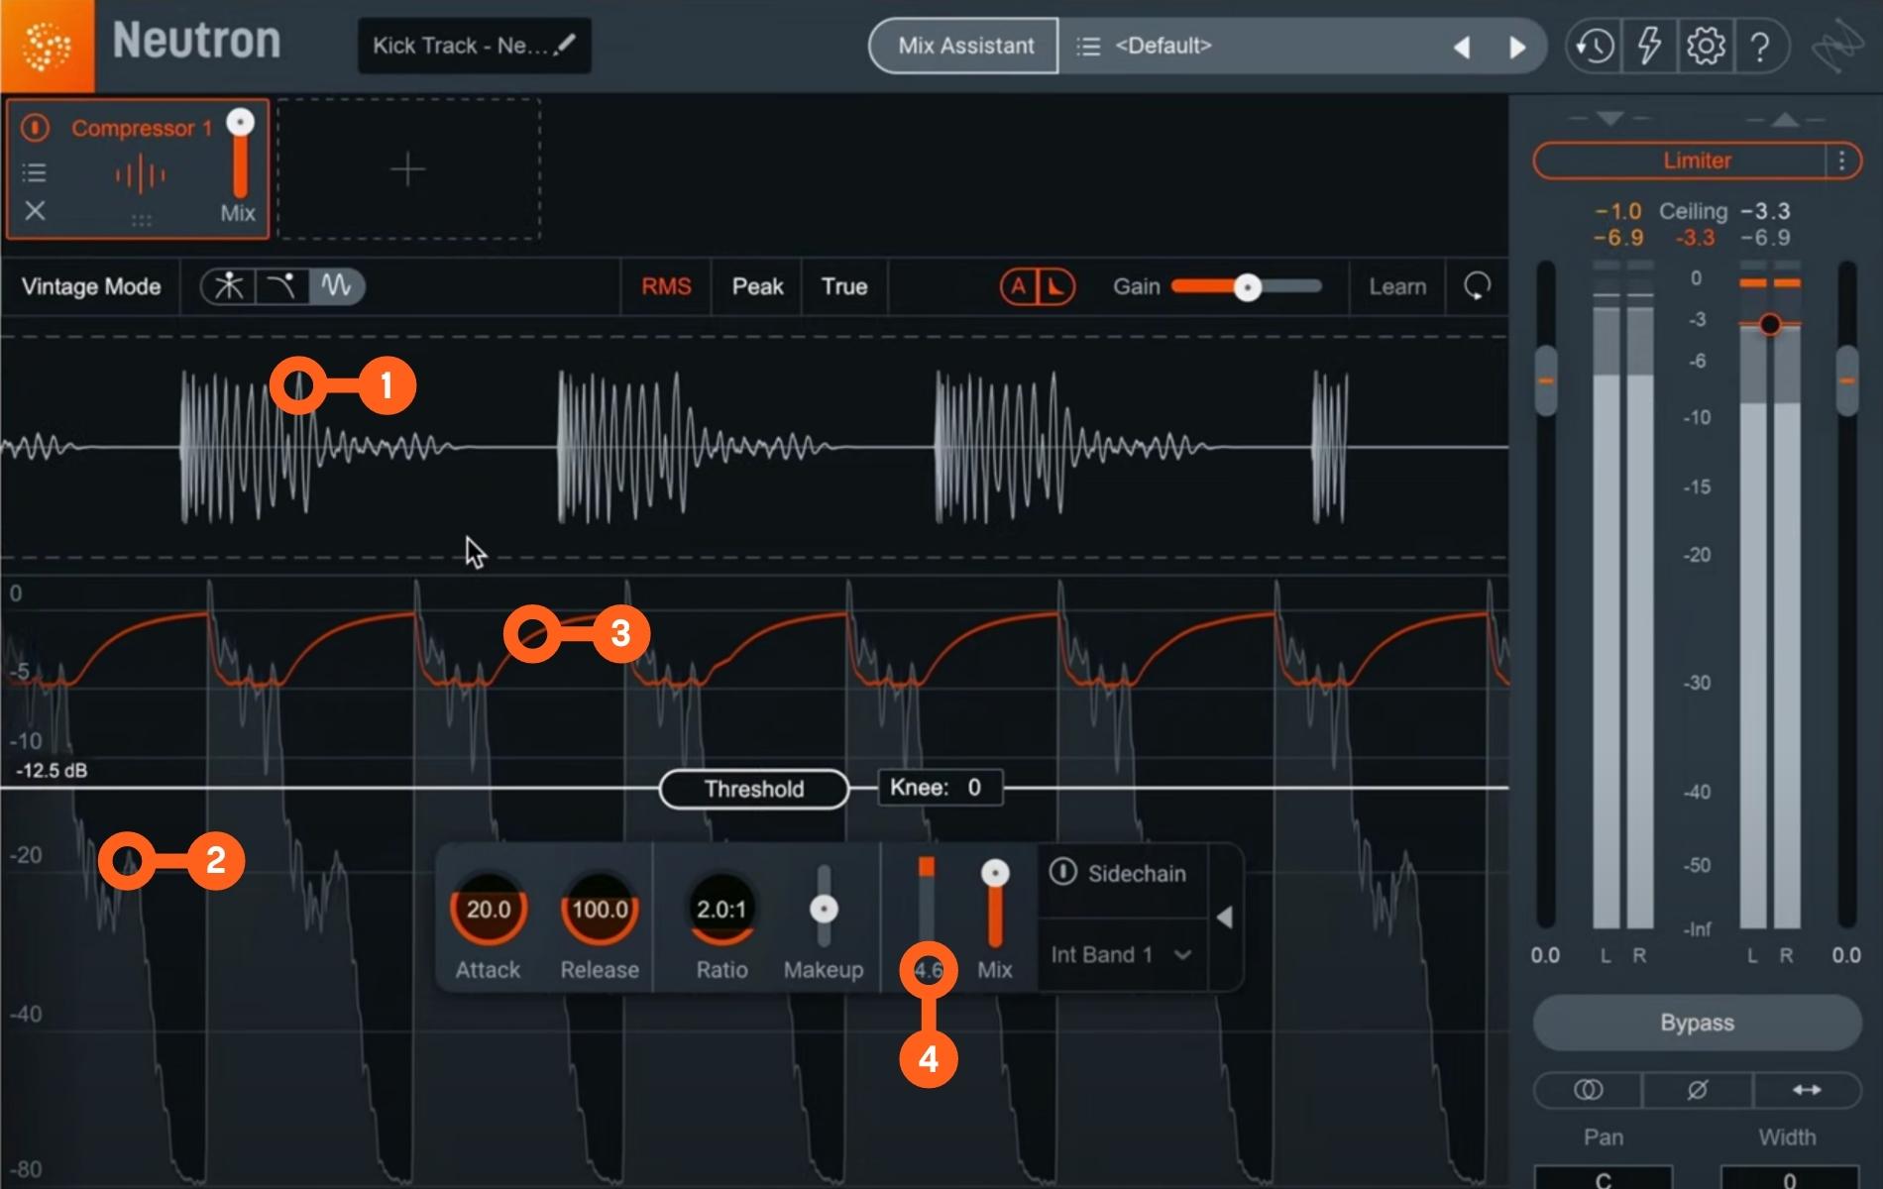The width and height of the screenshot is (1883, 1189).
Task: Click the iZotope swirl icon at the top right
Action: point(1836,46)
